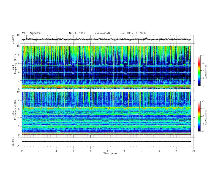
Task: Click the "-5" tick on ch.3(V) axis
Action: pos(19,146)
